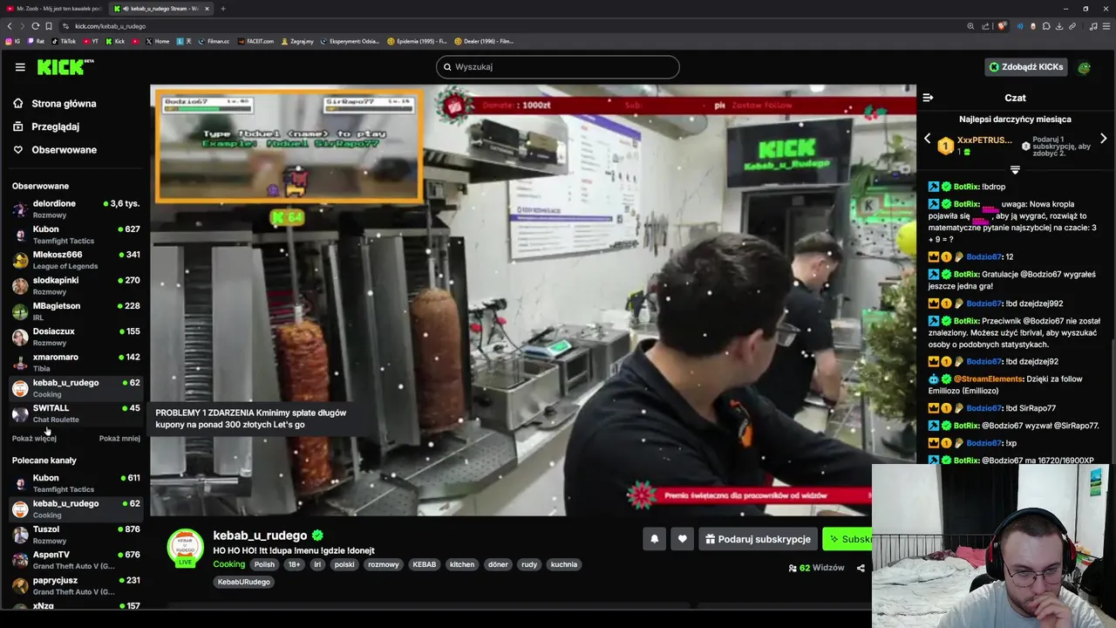Open the Zagraj.my bookmark
This screenshot has width=1116, height=628.
tap(298, 41)
